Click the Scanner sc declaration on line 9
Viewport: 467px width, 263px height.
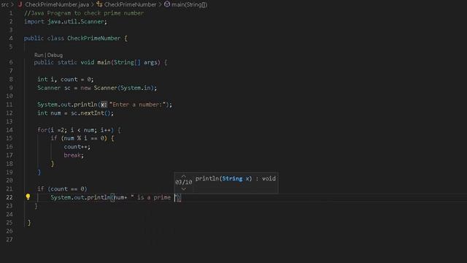tap(97, 88)
